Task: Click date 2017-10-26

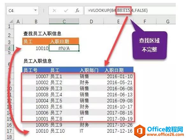Action: (x=120, y=125)
